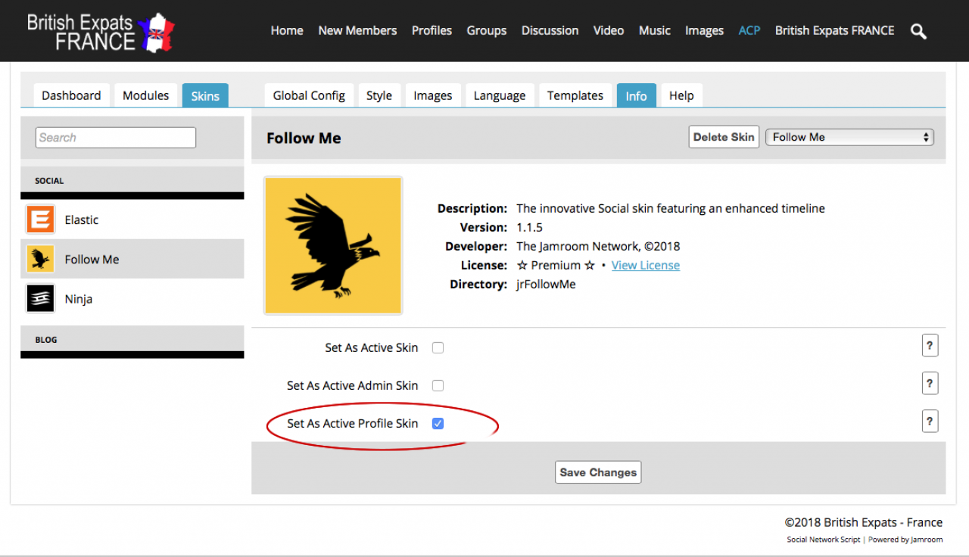
Task: Select the Skins tab
Action: click(205, 95)
